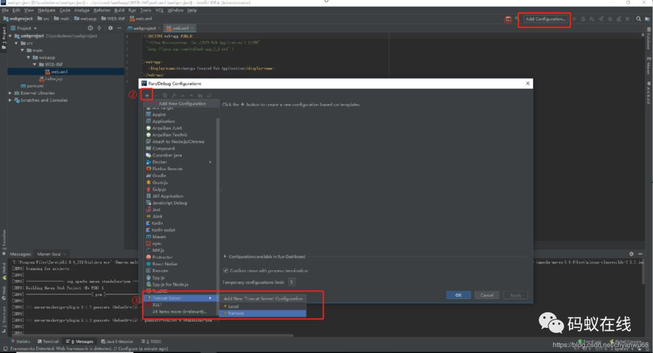This screenshot has width=653, height=353.
Task: Open the Java Enterprise tool window
Action: [117, 342]
